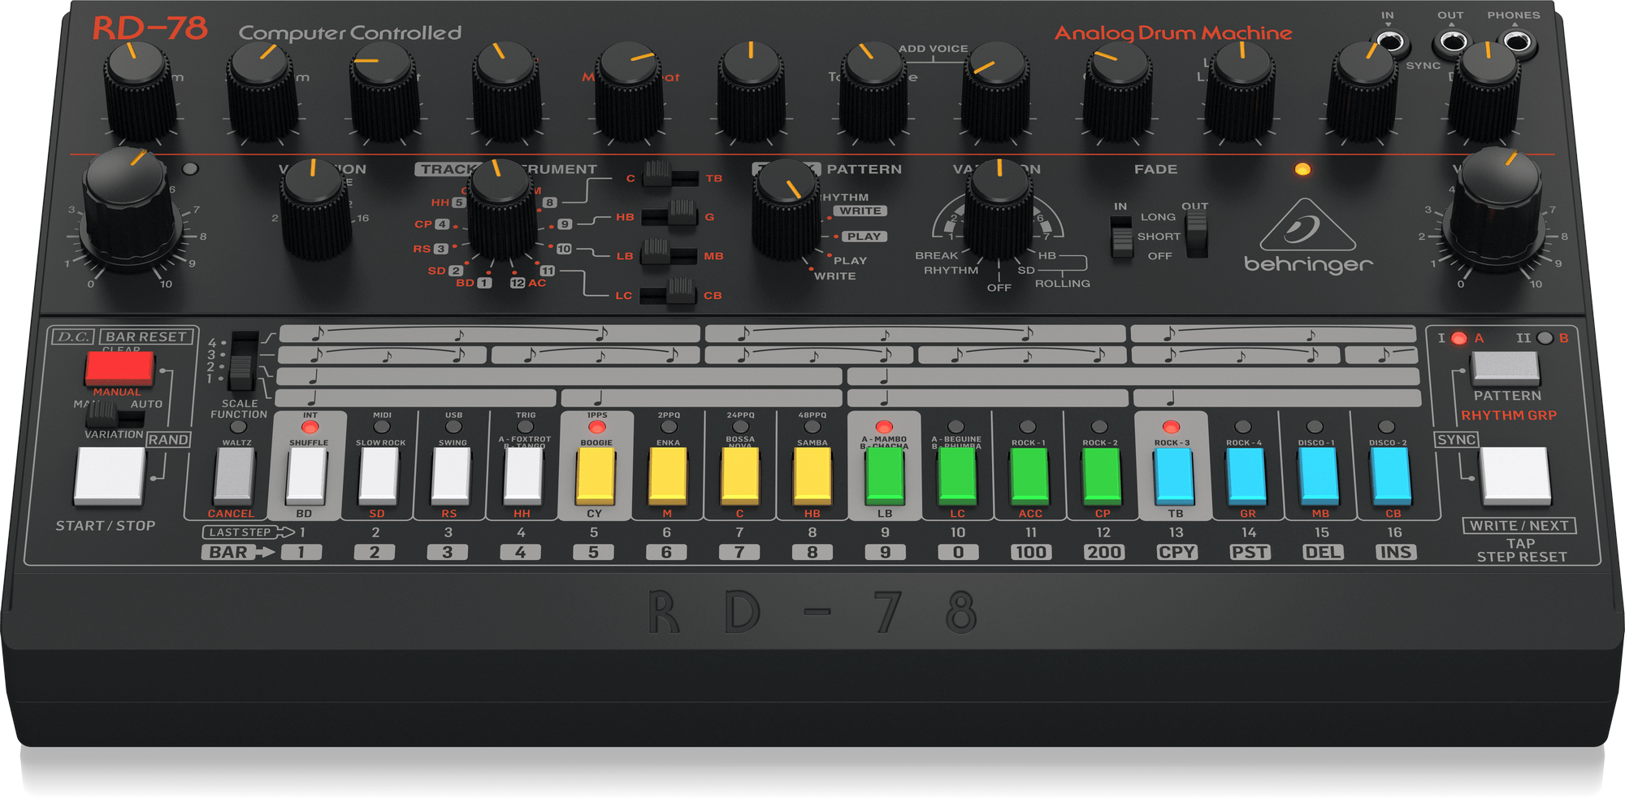This screenshot has width=1625, height=799.
Task: Click the BAR RESET label
Action: click(146, 337)
